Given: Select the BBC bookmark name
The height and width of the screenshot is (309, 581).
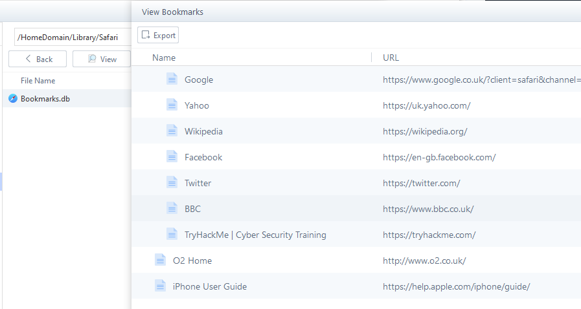Looking at the screenshot, I should (x=192, y=209).
